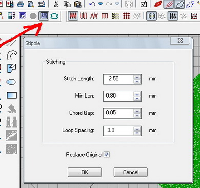Screen dimensions: 200x188
Task: Select the ellipse shape tool
Action: click(x=11, y=82)
